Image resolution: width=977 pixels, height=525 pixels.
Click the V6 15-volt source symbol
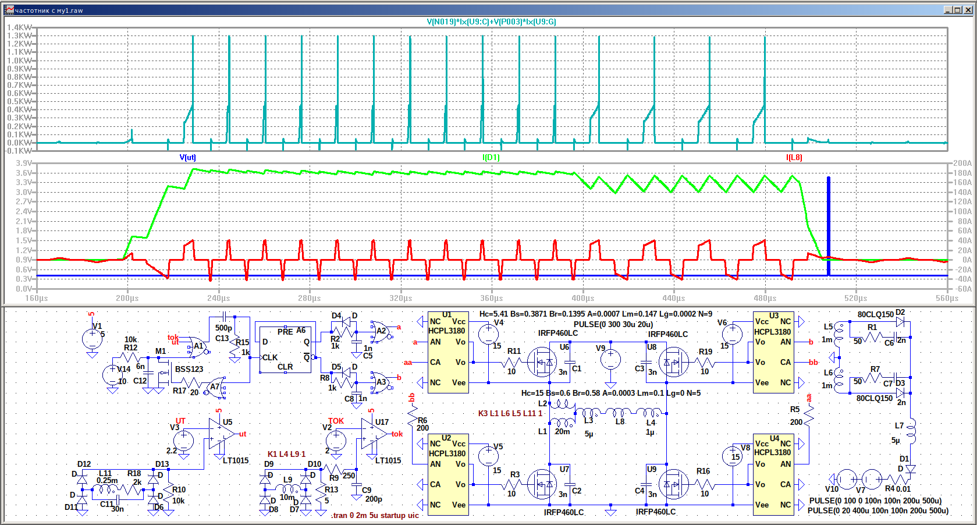click(x=733, y=334)
